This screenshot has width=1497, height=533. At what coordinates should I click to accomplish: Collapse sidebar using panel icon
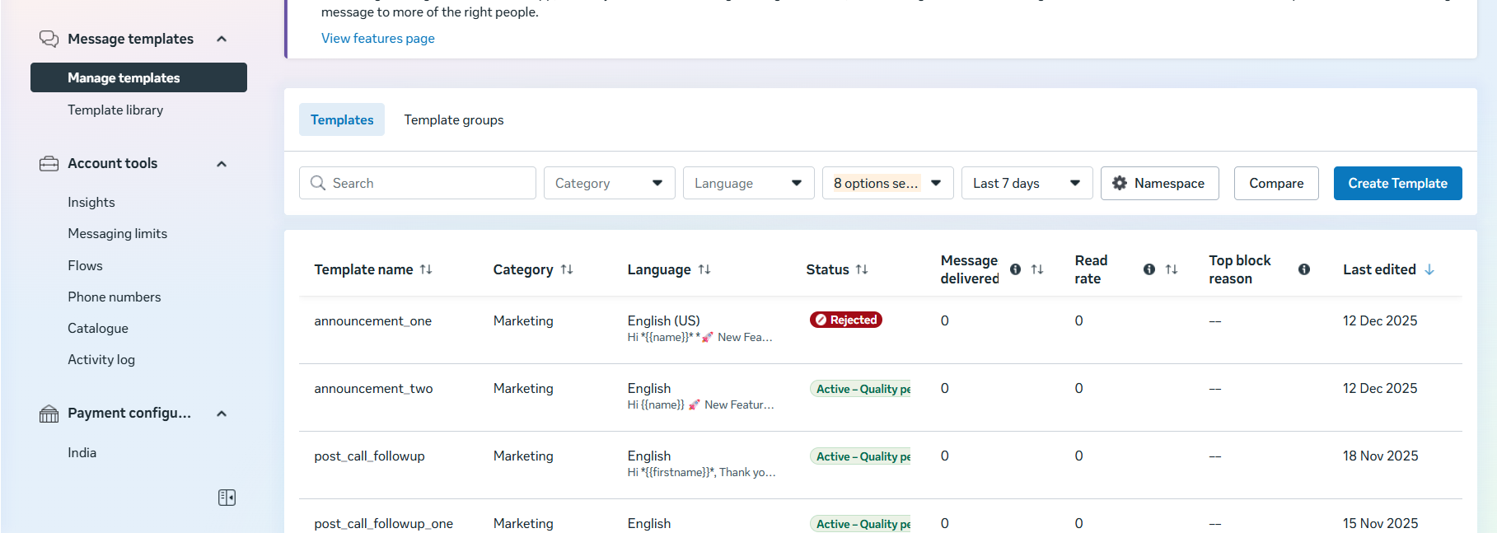pos(227,498)
